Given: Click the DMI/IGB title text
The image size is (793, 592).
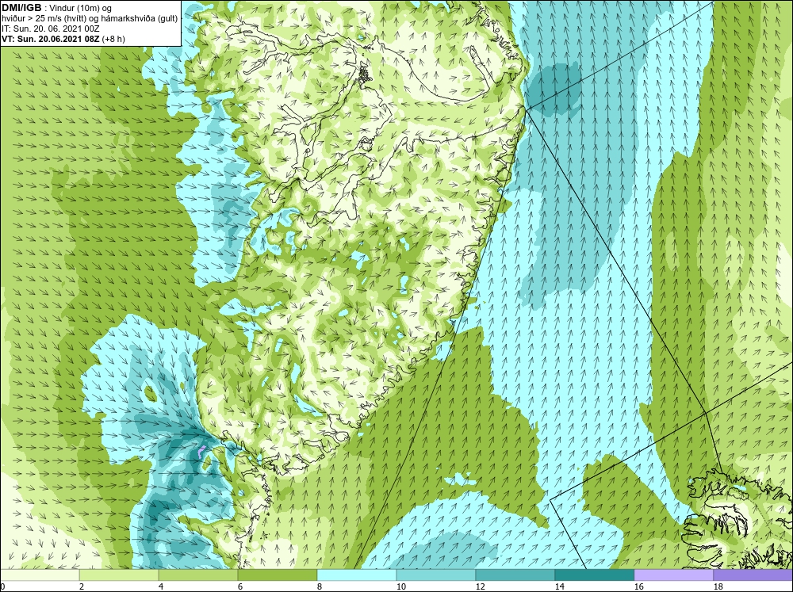Looking at the screenshot, I should [x=21, y=8].
